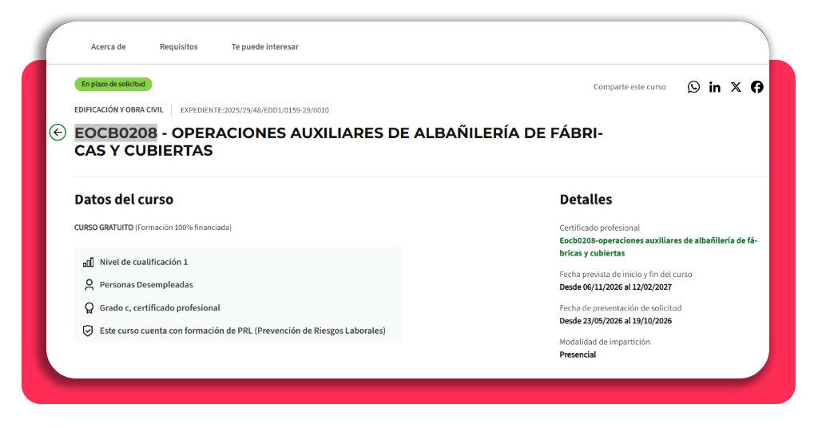The height and width of the screenshot is (428, 818).
Task: Click the CURSO GRATUITO text
Action: click(104, 228)
